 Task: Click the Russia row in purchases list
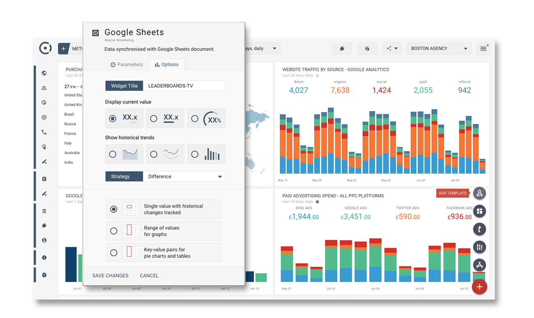tap(70, 124)
